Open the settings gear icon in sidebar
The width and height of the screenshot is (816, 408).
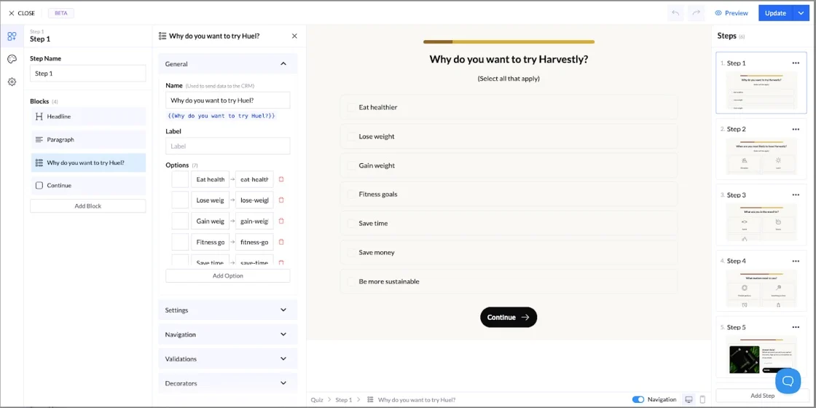[x=12, y=82]
